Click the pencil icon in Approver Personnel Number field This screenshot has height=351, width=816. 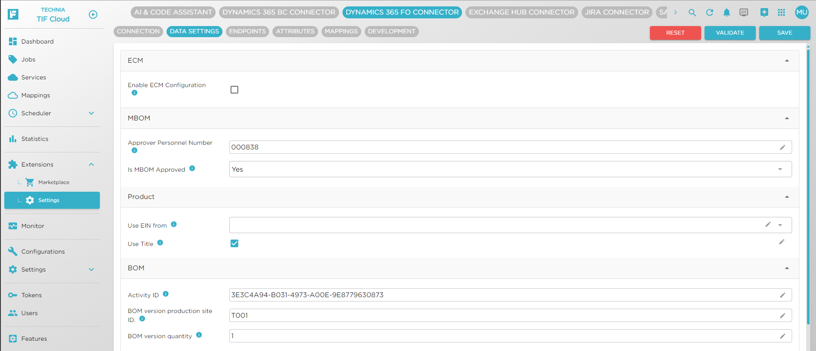point(782,147)
